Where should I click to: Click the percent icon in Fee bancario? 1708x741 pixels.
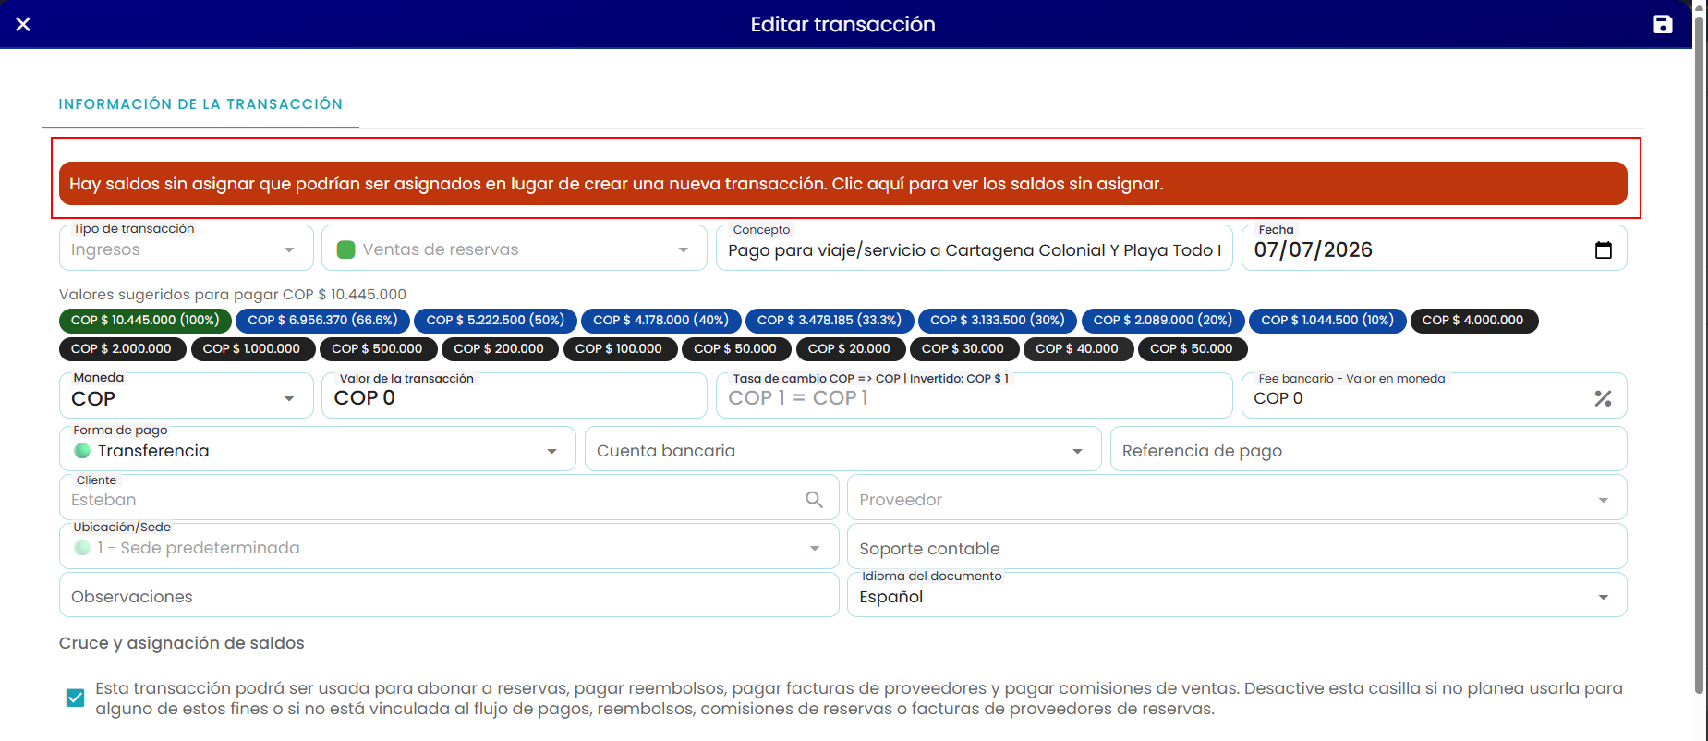1603,398
